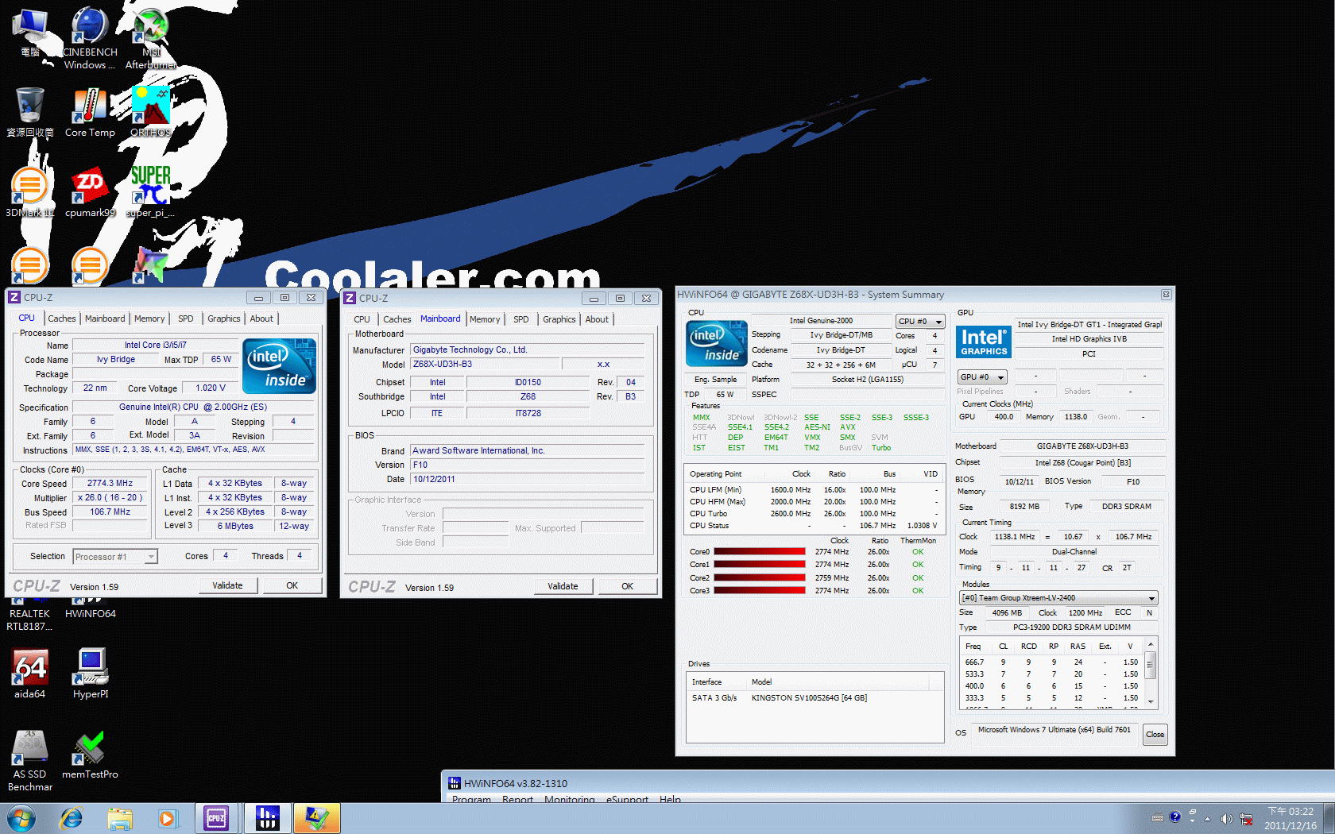
Task: Open the Processor #1 selection dropdown in CPU-Z
Action: (115, 557)
